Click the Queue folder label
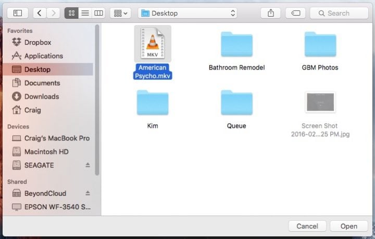Screen dimensions: 375x239 (x=236, y=126)
